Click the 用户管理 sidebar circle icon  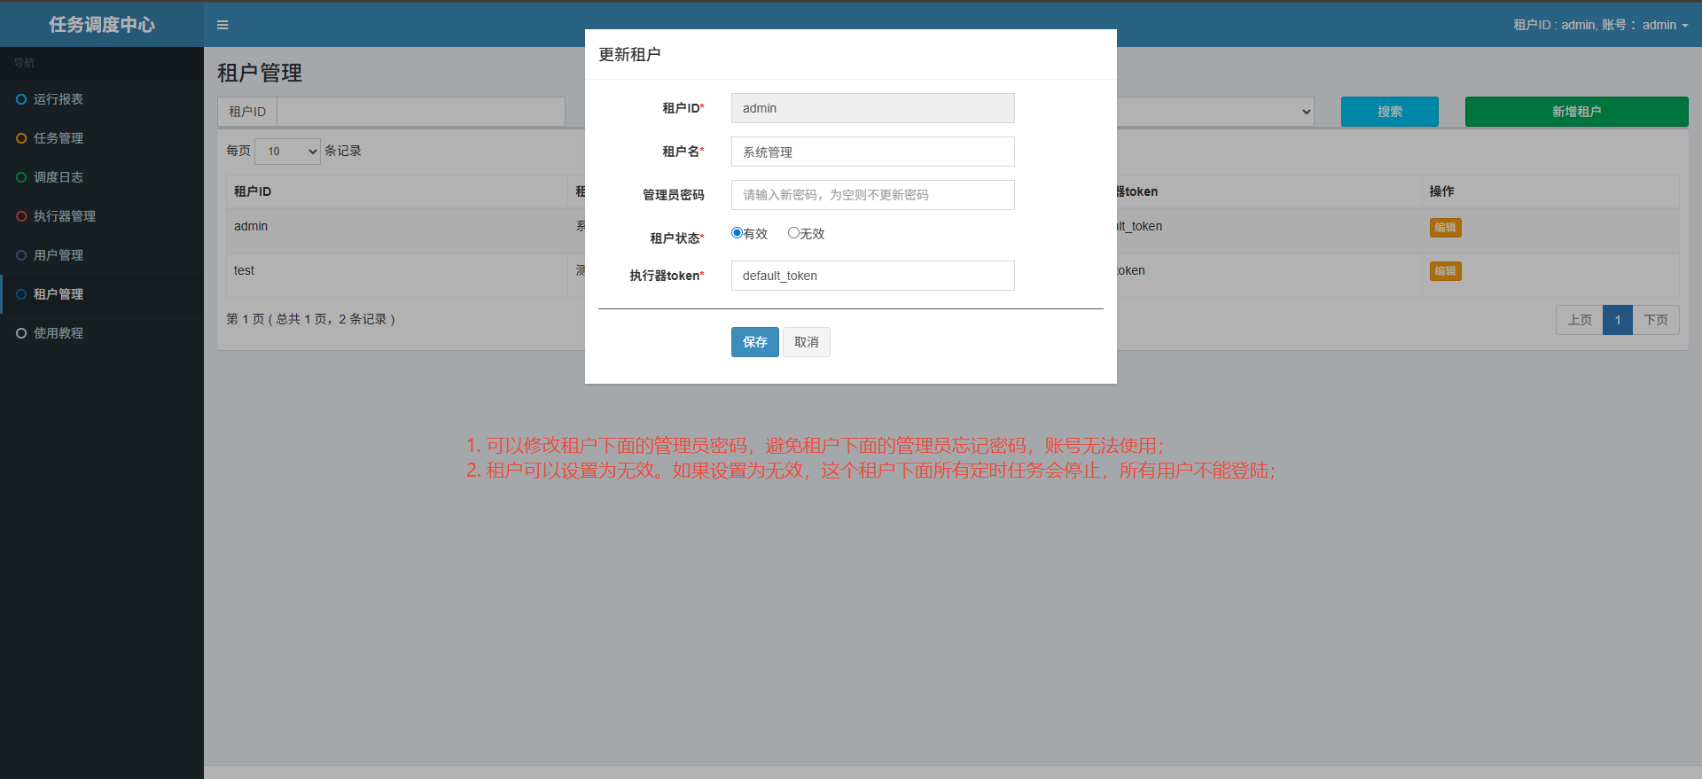[21, 255]
